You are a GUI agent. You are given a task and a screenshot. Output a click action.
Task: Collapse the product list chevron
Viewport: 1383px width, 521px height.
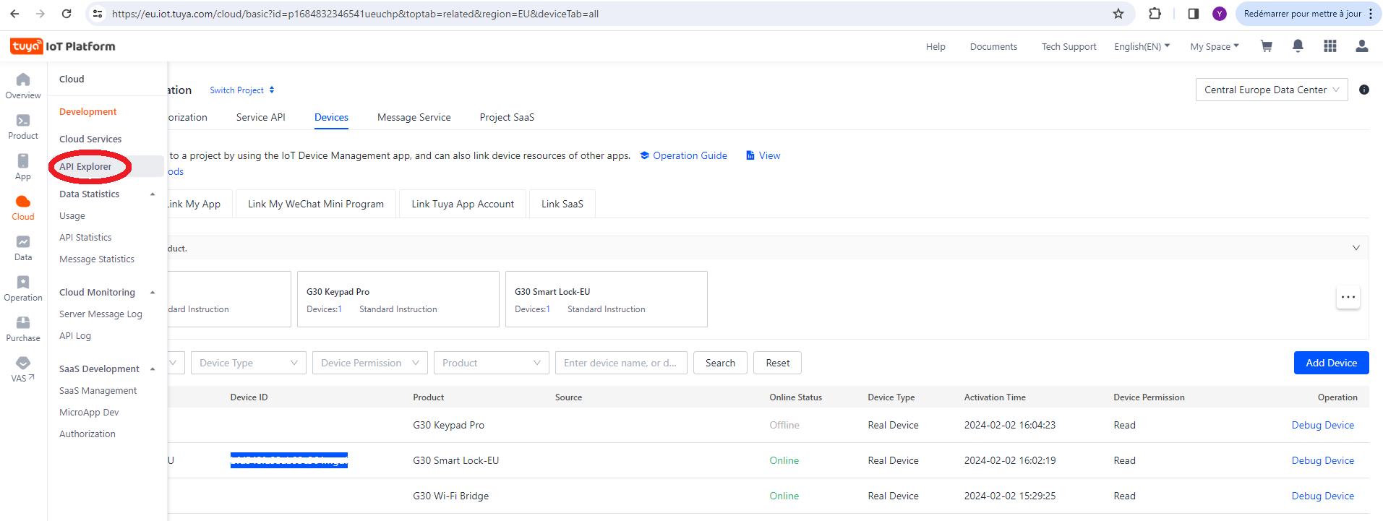point(1356,248)
